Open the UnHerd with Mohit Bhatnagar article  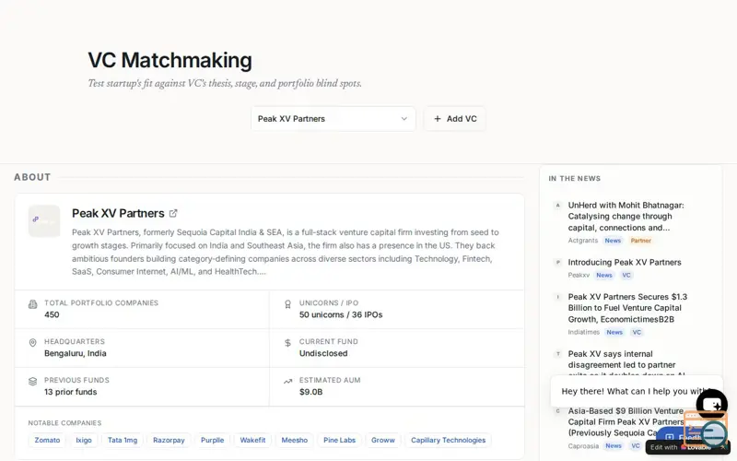pos(626,217)
